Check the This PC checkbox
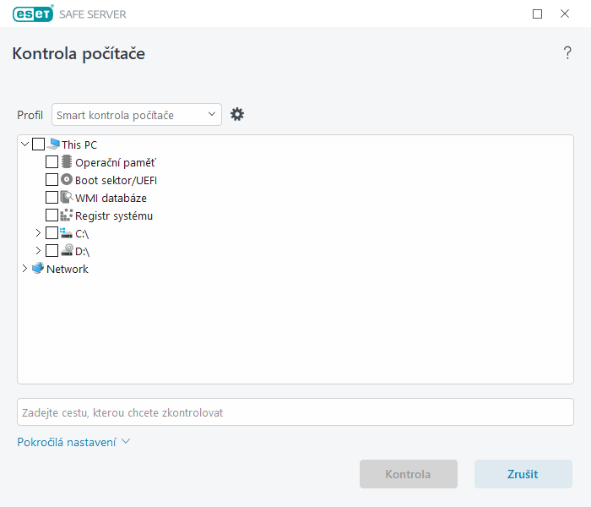 tap(39, 144)
